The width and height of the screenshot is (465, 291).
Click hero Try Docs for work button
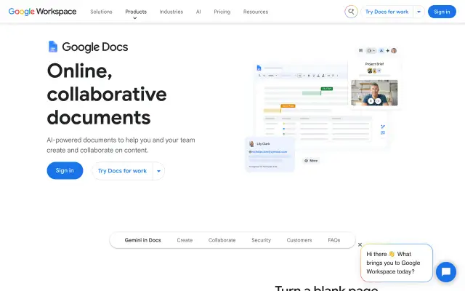tap(122, 171)
